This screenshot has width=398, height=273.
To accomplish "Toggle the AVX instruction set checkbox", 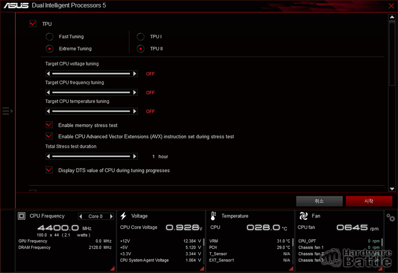I will (x=49, y=136).
